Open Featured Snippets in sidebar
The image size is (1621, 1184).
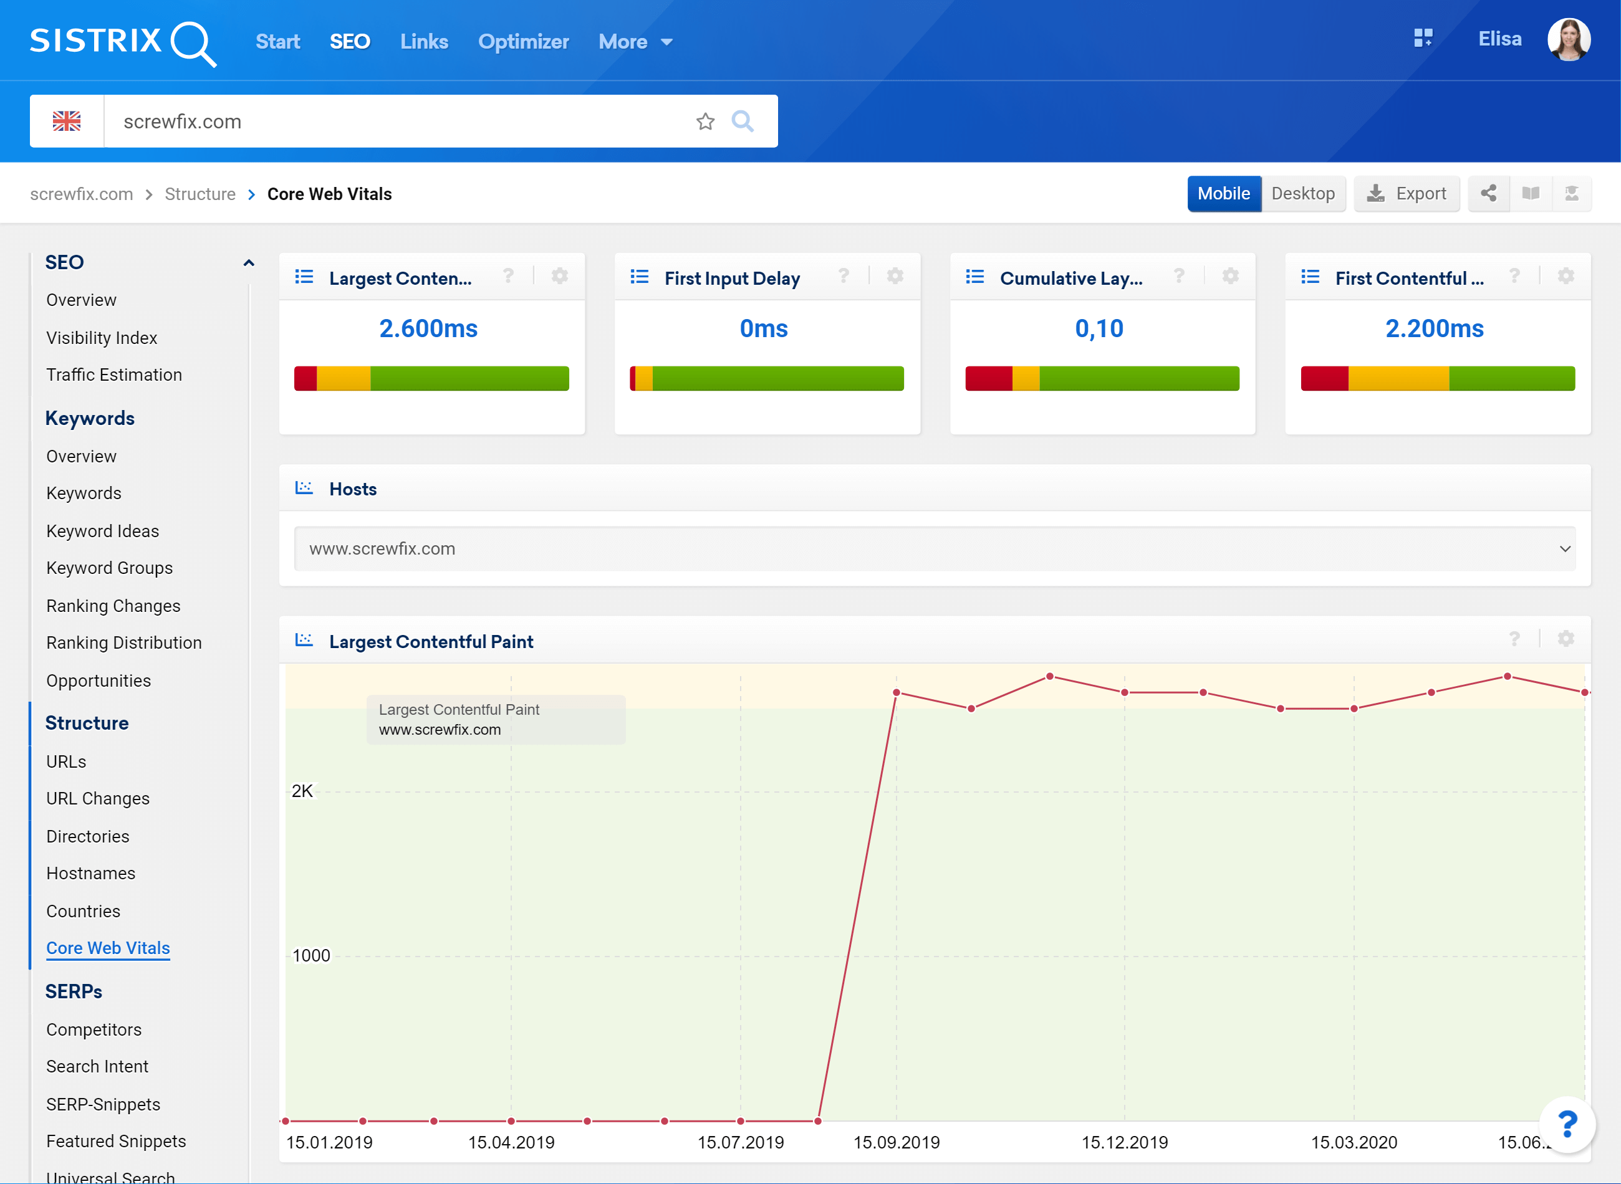tap(116, 1141)
